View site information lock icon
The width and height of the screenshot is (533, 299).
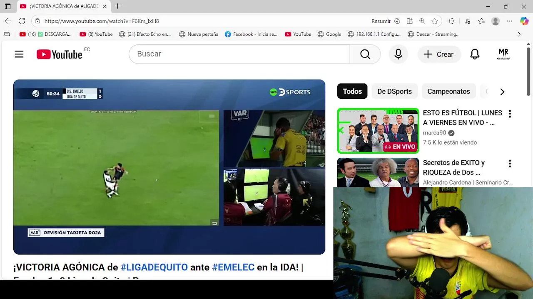pyautogui.click(x=37, y=21)
